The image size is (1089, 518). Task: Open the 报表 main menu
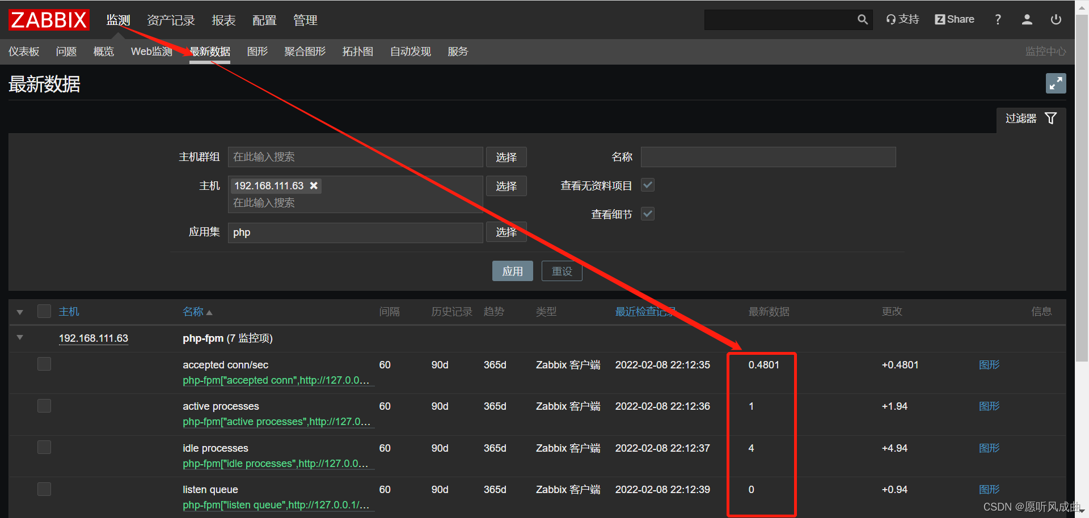click(223, 20)
